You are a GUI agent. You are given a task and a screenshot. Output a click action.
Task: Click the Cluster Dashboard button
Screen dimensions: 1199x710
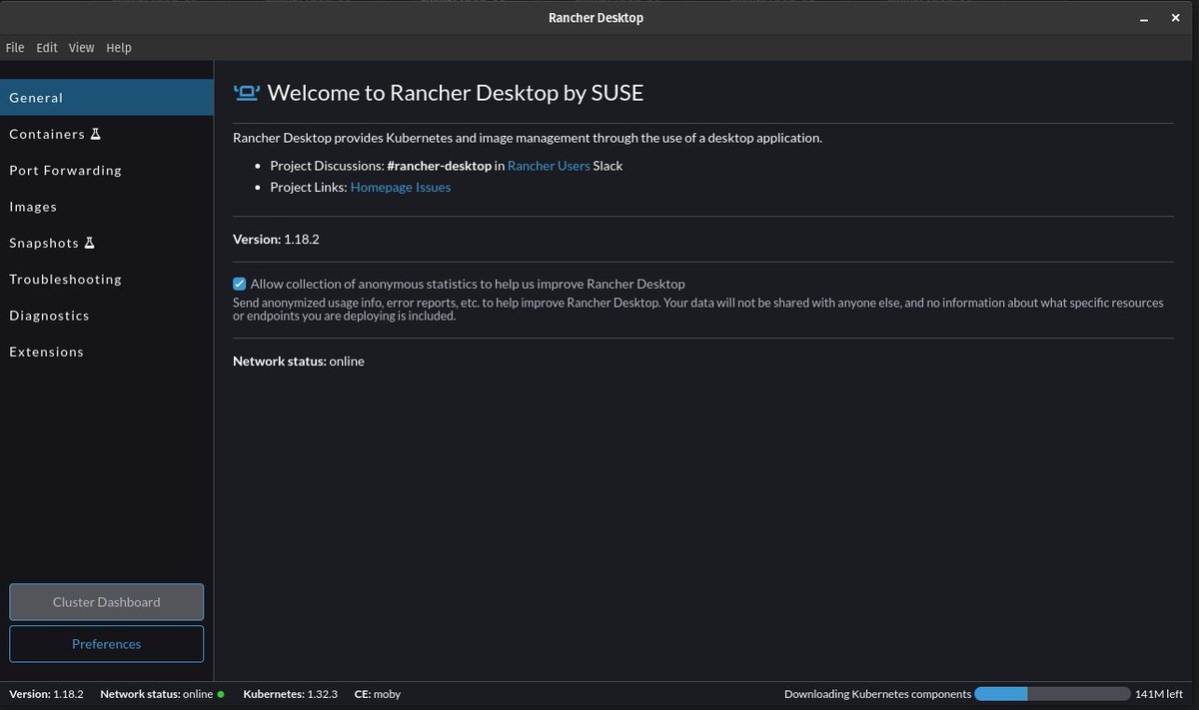(106, 602)
